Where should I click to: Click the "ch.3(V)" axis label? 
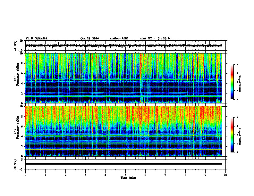[x=15, y=164]
